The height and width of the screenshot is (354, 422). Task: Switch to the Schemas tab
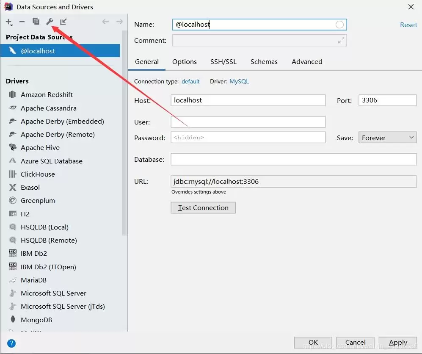[264, 62]
